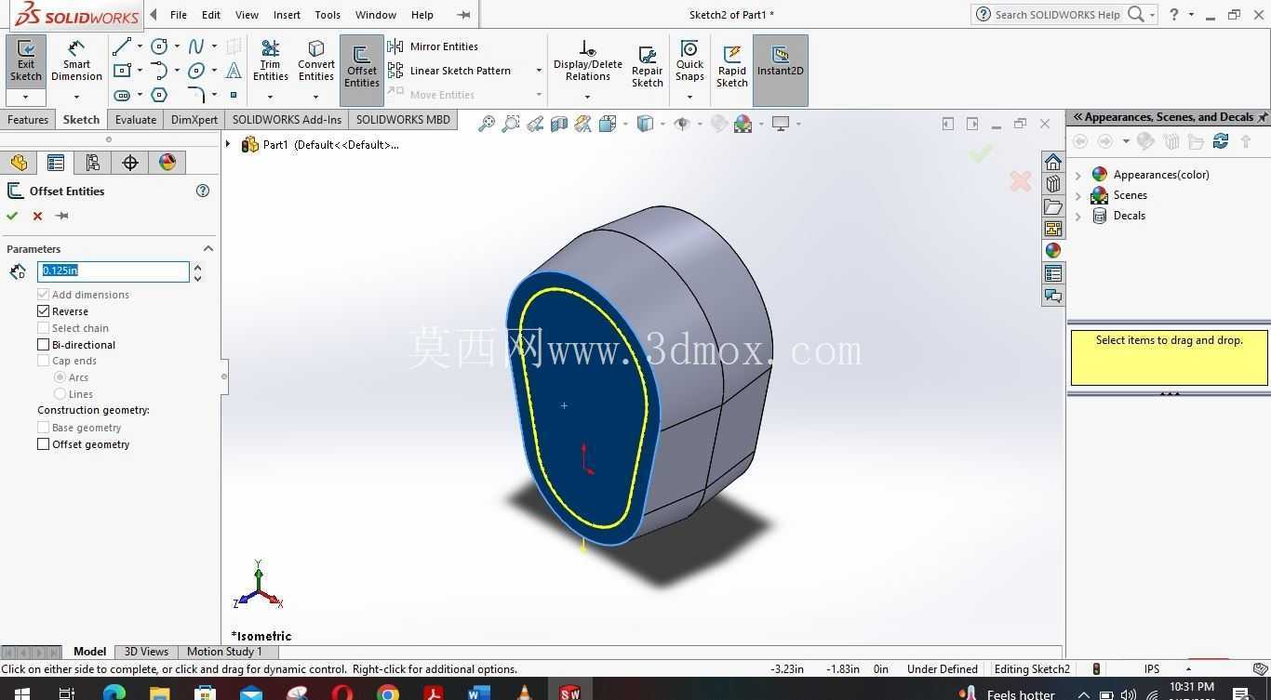Collapse the Parameters section
Viewport: 1271px width, 700px height.
208,249
